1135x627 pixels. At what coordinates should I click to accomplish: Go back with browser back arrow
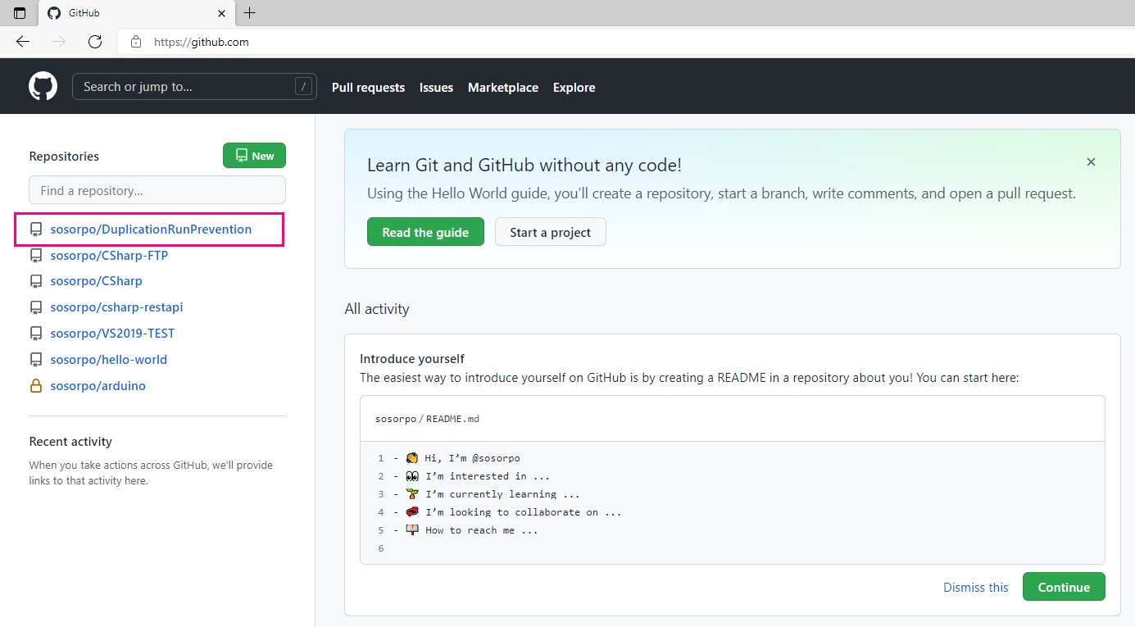23,42
